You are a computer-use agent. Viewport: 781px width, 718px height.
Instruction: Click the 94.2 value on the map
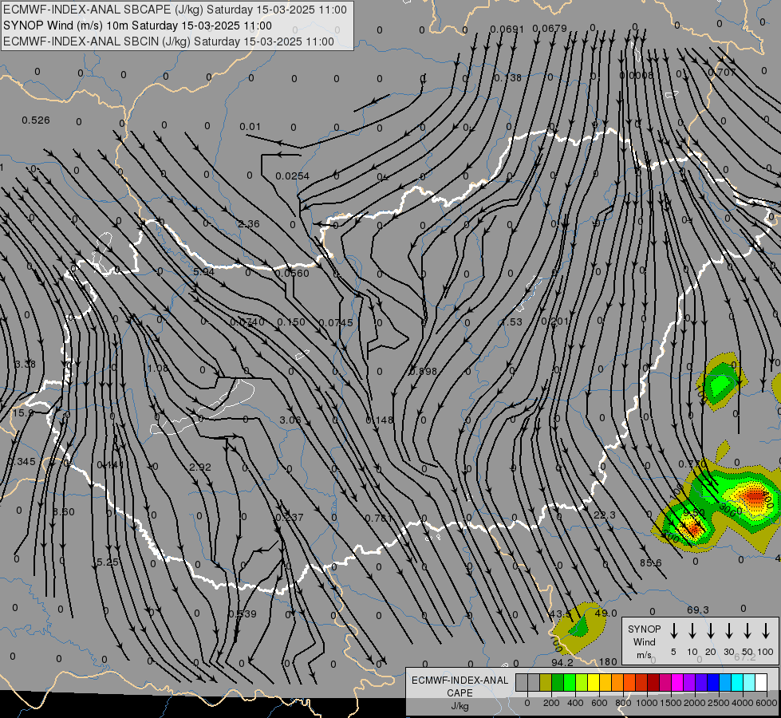pos(562,662)
